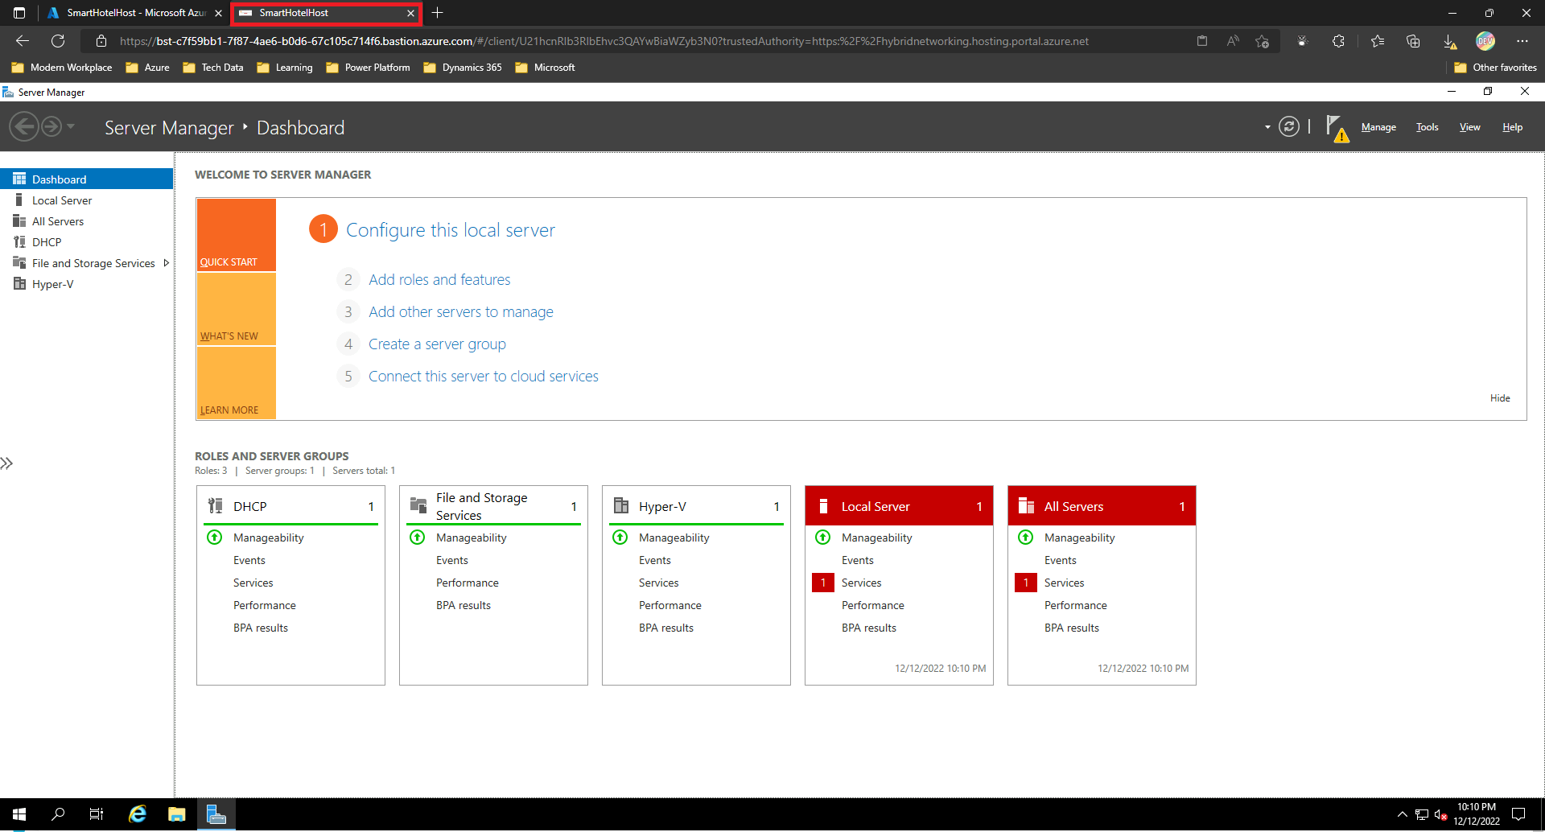This screenshot has width=1545, height=832.
Task: Open the Windows Start menu
Action: (19, 814)
